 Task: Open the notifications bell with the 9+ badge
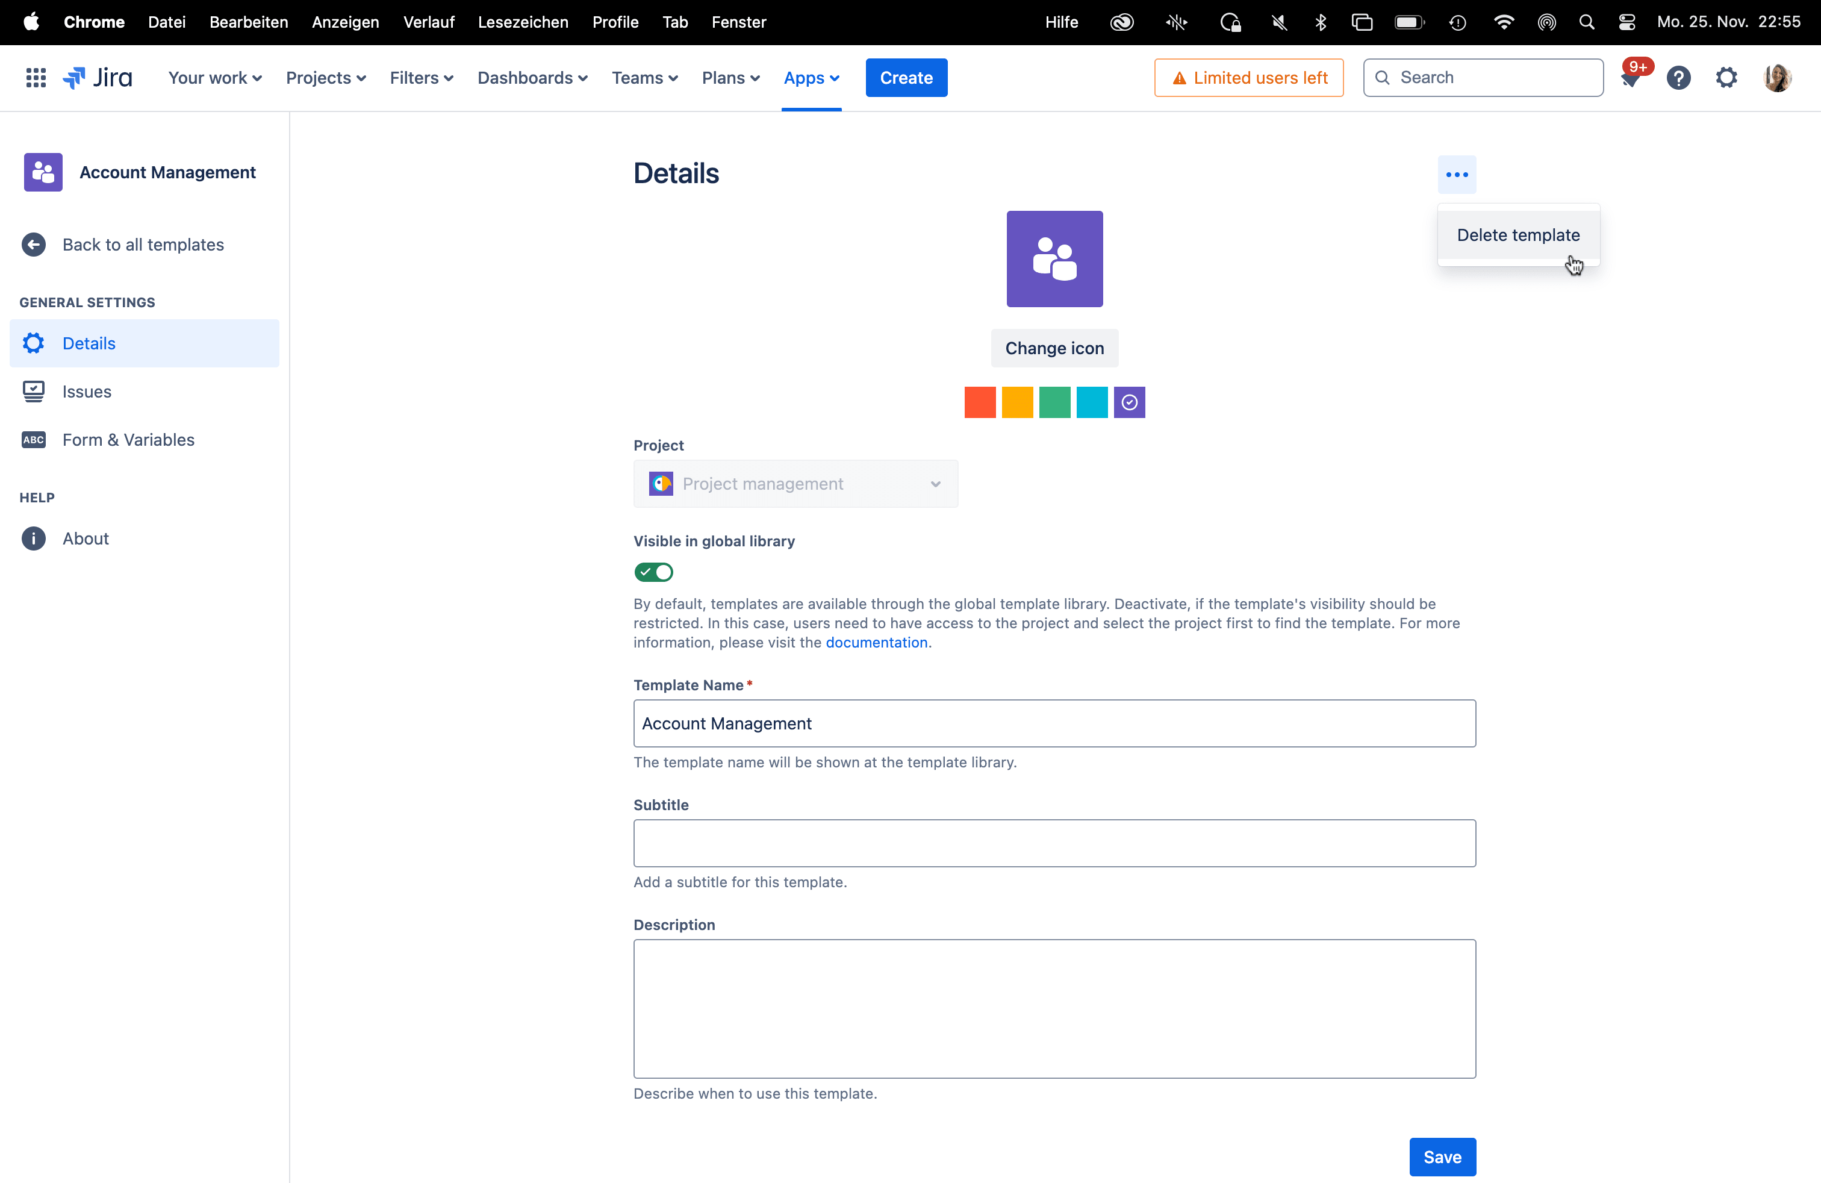point(1630,78)
